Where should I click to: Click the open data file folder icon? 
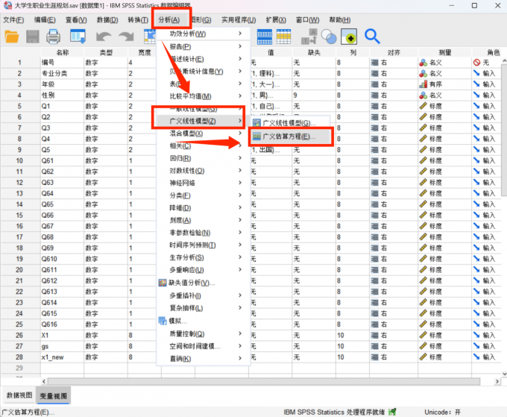pos(12,37)
